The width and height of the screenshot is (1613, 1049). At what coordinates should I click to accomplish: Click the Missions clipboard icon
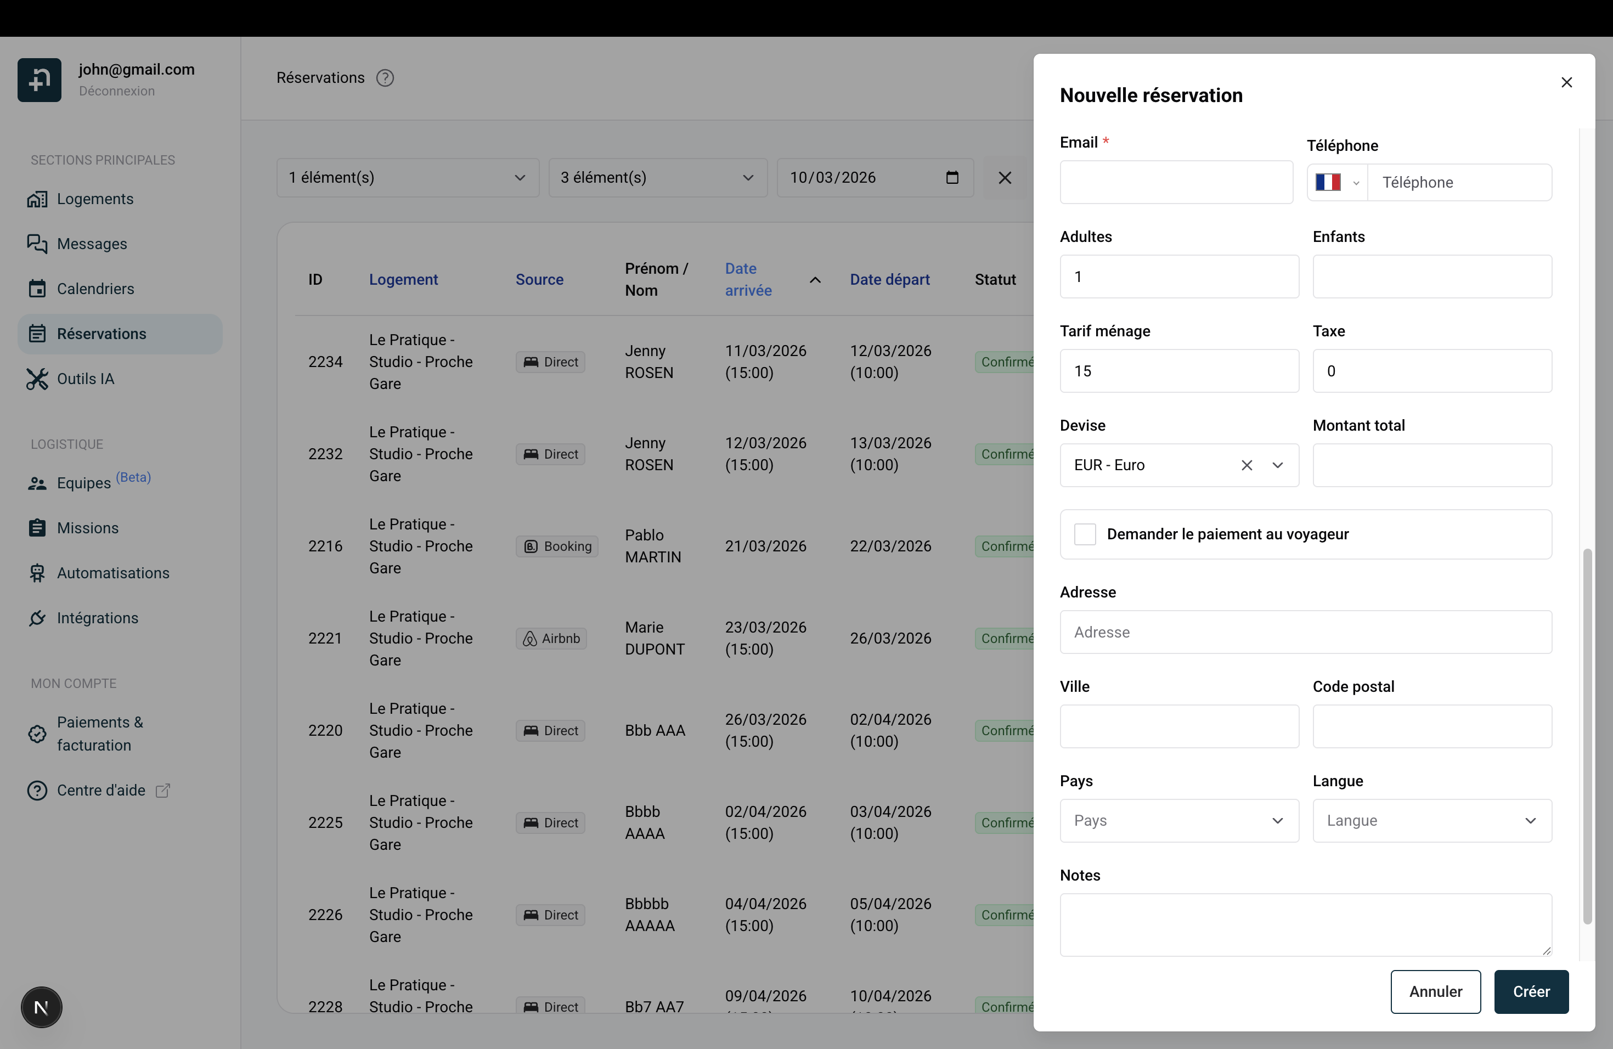(x=37, y=528)
